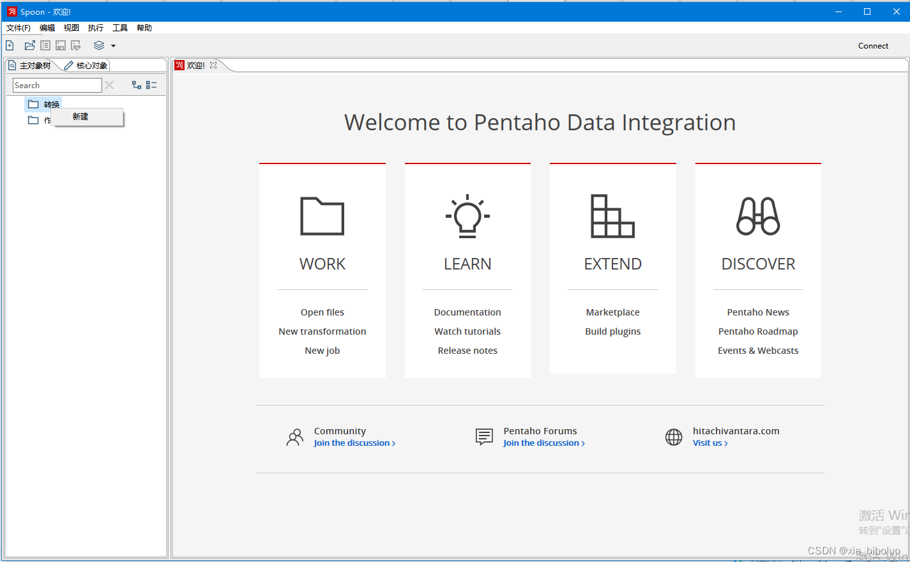Click the Perspectives layers icon

[99, 45]
